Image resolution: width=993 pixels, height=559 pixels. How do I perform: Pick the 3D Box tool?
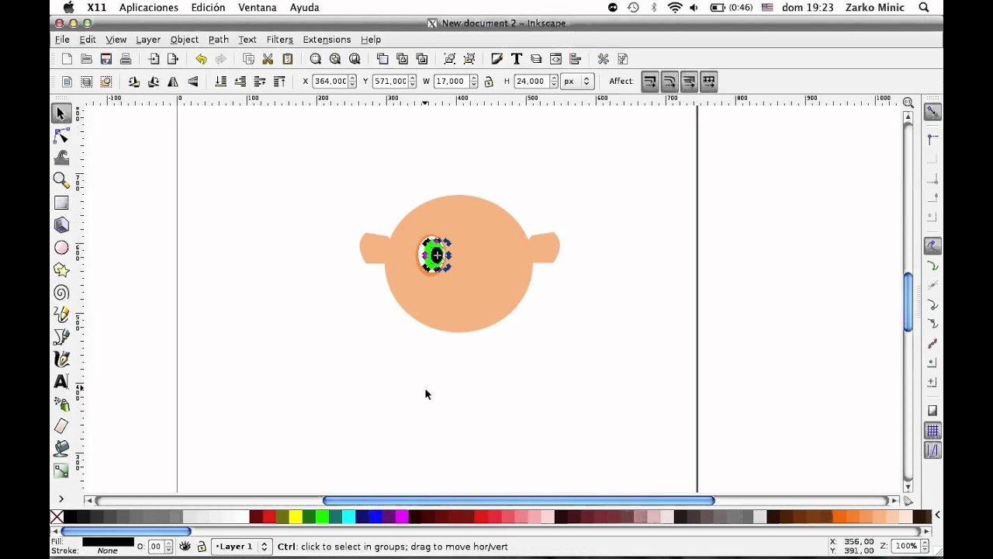[61, 225]
